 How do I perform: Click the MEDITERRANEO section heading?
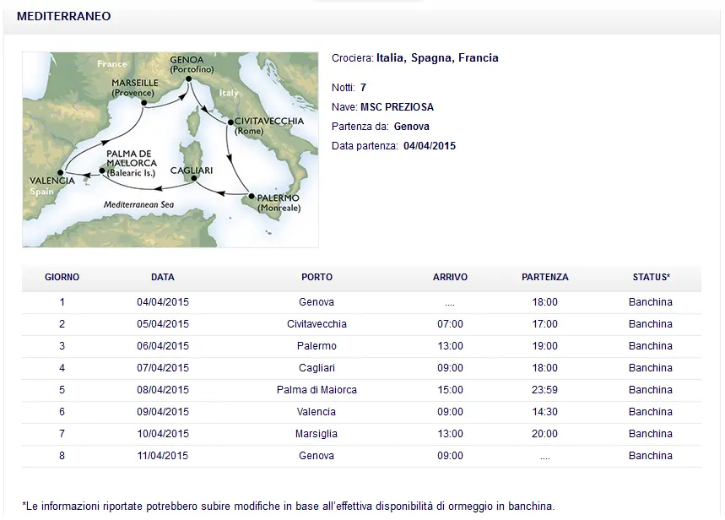click(64, 16)
